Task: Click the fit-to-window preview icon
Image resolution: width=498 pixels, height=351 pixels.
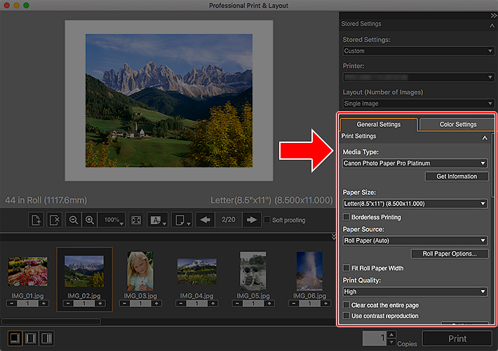Action: 136,220
